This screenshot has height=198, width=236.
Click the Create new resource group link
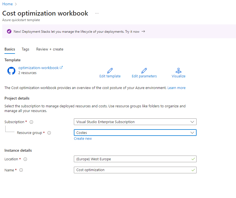(x=83, y=139)
